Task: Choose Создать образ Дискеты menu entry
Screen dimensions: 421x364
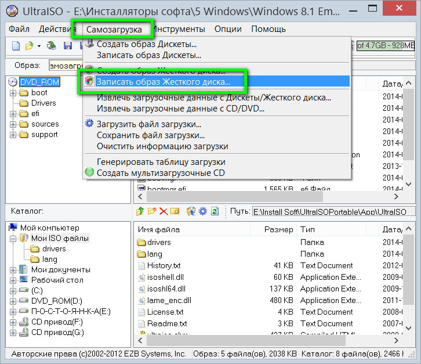Action: 217,44
